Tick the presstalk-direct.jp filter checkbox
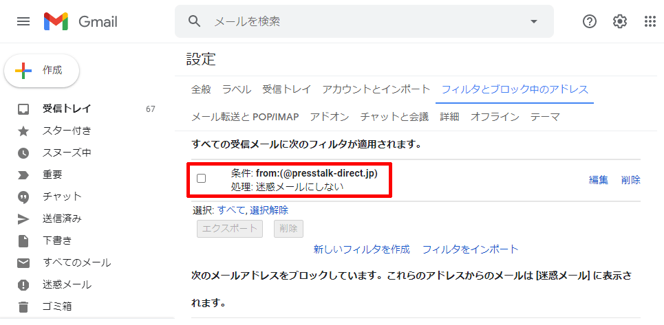Image resolution: width=664 pixels, height=325 pixels. [202, 179]
